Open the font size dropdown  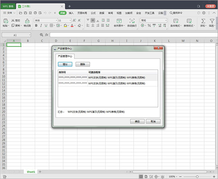[x=70, y=20]
